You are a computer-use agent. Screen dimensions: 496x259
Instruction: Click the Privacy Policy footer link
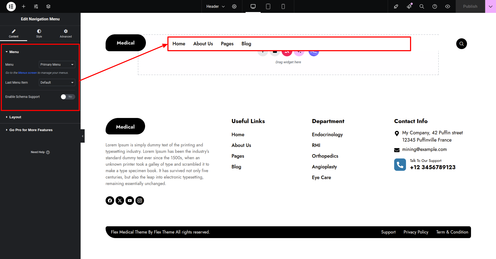pos(416,232)
